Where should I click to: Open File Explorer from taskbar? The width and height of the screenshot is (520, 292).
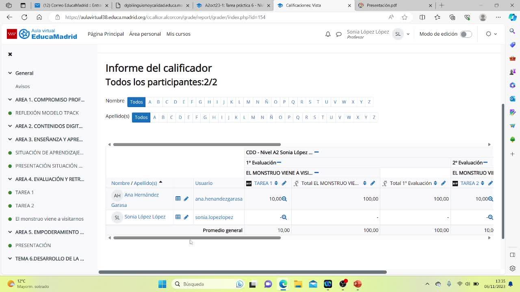298,284
